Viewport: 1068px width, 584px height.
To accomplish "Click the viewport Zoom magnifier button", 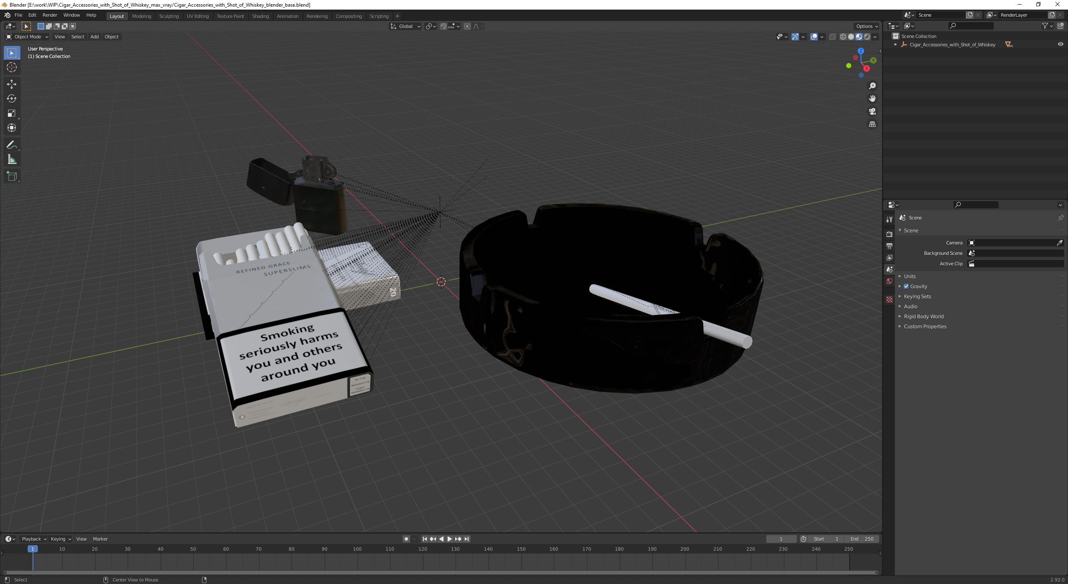I will 872,86.
